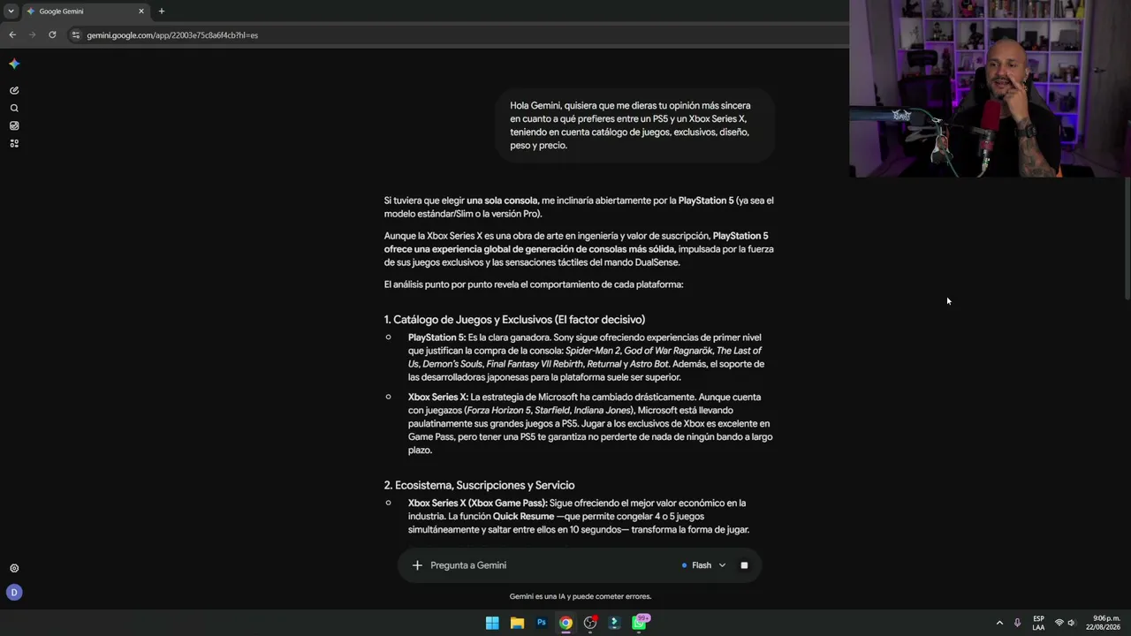
Task: Open the volume speaker icon in the tray
Action: [1071, 623]
